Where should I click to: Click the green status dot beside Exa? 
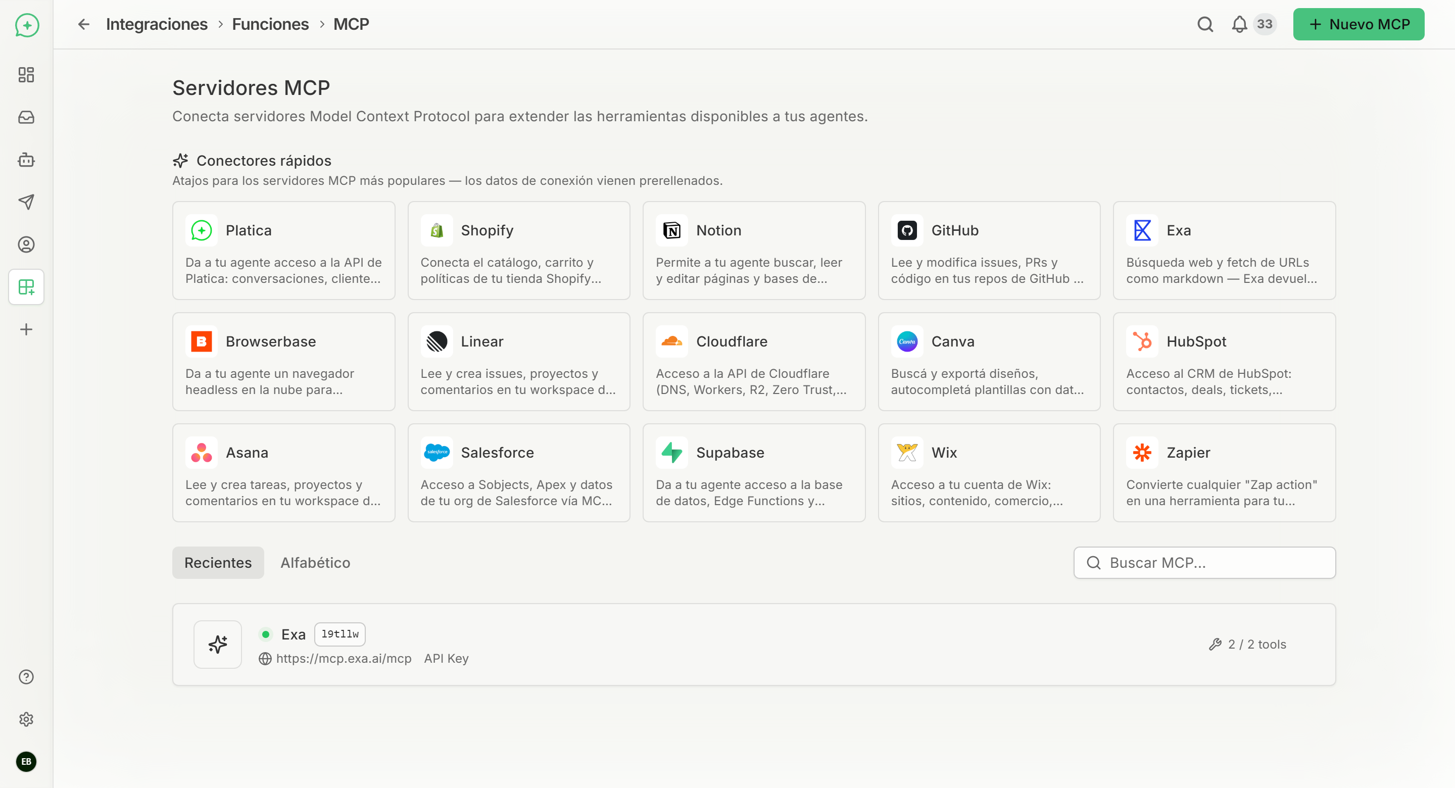[265, 634]
